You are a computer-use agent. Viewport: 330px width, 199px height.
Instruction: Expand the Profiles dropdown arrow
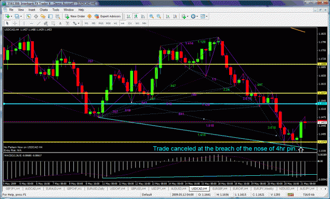click(x=21, y=16)
